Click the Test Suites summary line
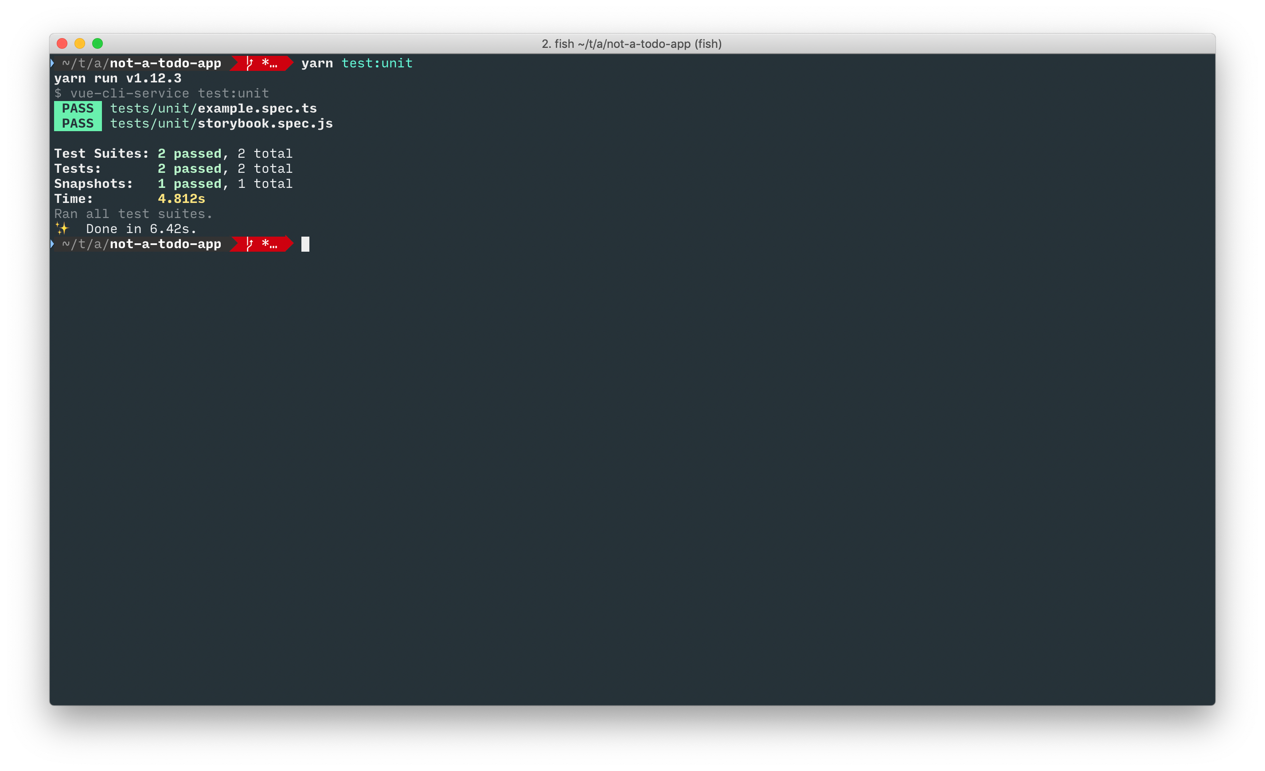1265x771 pixels. [x=173, y=153]
